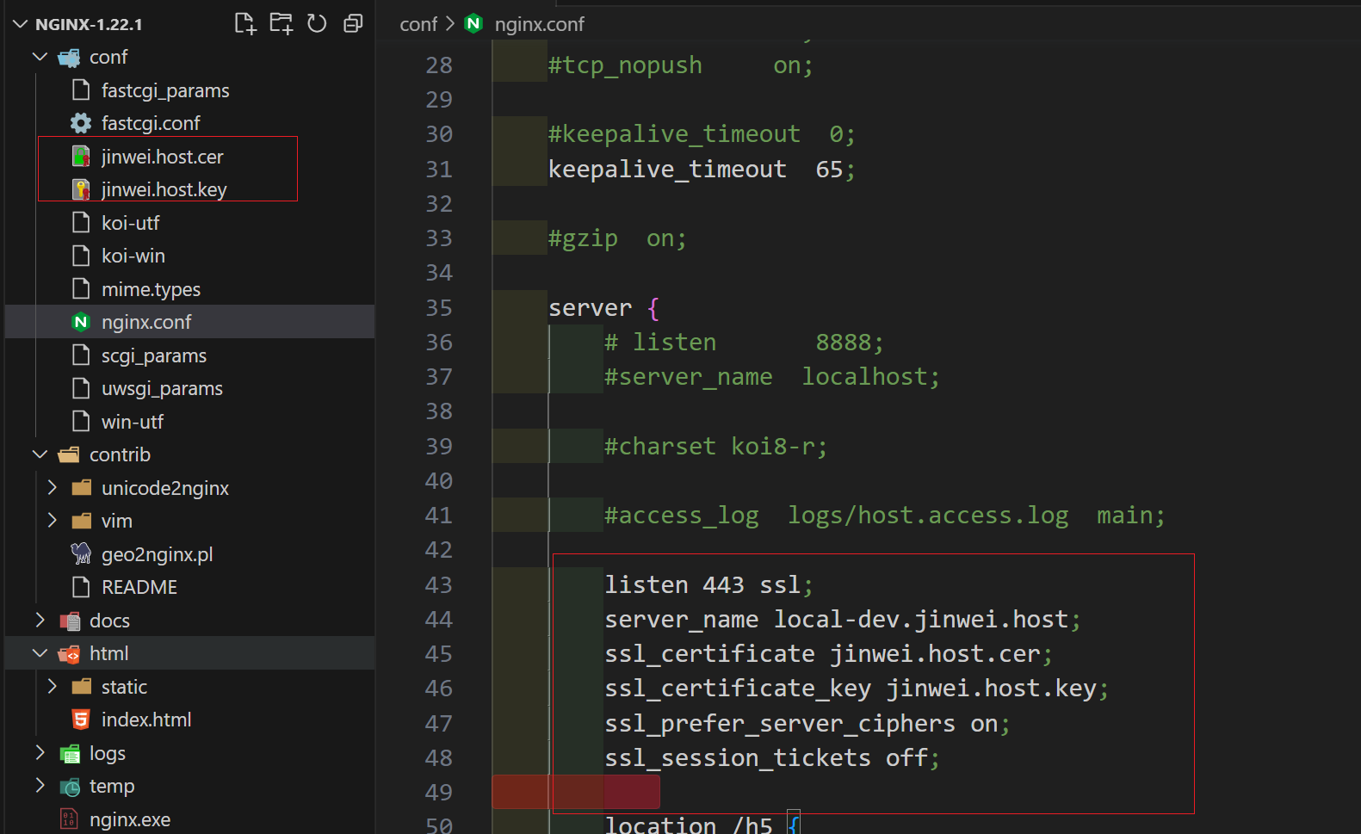The width and height of the screenshot is (1361, 834).
Task: Select the index.html file name
Action: coord(146,720)
